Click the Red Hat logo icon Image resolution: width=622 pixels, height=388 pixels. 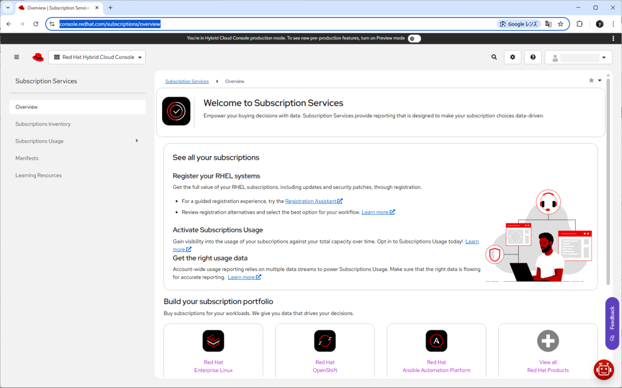[38, 57]
